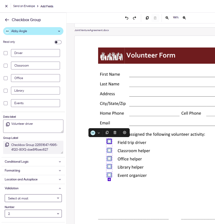The width and height of the screenshot is (215, 224).
Task: Toggle the Read only switch
Action: tap(58, 42)
